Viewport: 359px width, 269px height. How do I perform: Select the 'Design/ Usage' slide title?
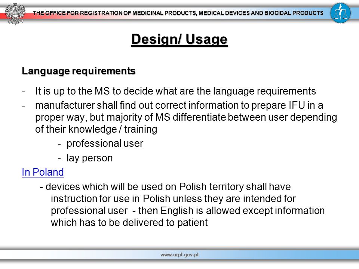(179, 39)
